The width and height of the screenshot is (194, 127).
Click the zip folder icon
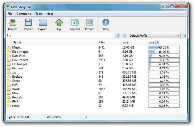tap(9, 72)
